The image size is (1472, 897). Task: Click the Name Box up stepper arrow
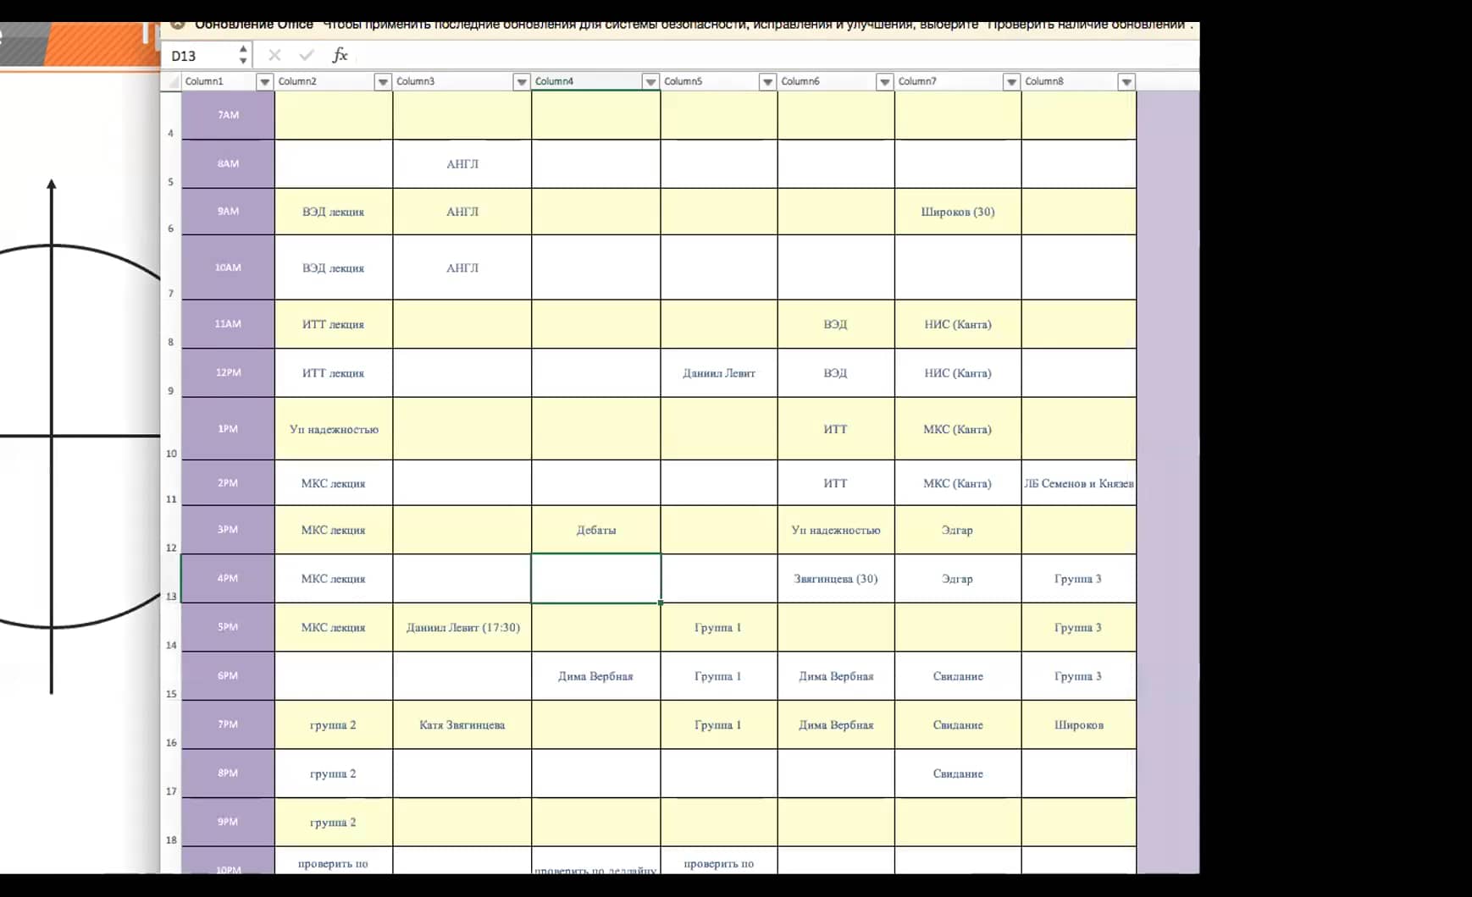[x=241, y=49]
